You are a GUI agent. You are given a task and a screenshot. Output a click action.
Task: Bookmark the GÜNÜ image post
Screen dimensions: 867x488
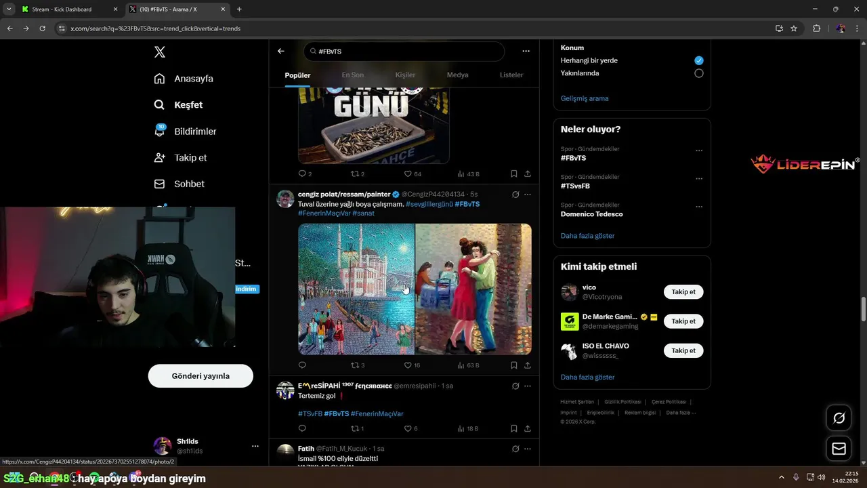click(x=514, y=174)
